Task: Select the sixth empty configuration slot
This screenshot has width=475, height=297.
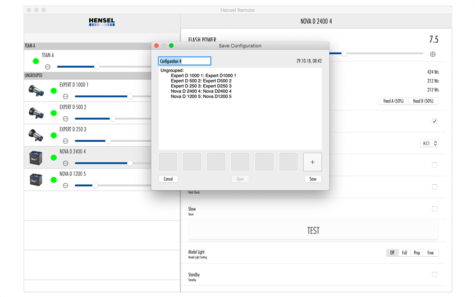Action: pos(288,162)
